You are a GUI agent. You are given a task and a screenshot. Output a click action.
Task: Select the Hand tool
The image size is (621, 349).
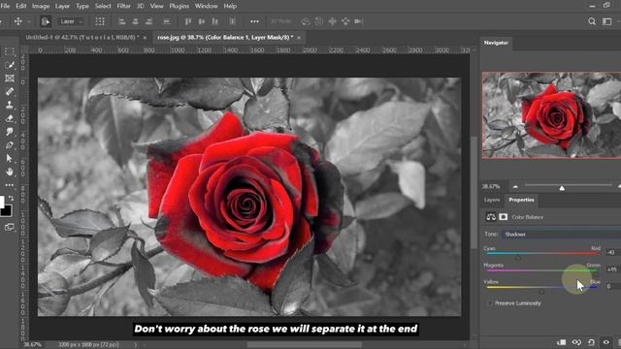(x=10, y=172)
